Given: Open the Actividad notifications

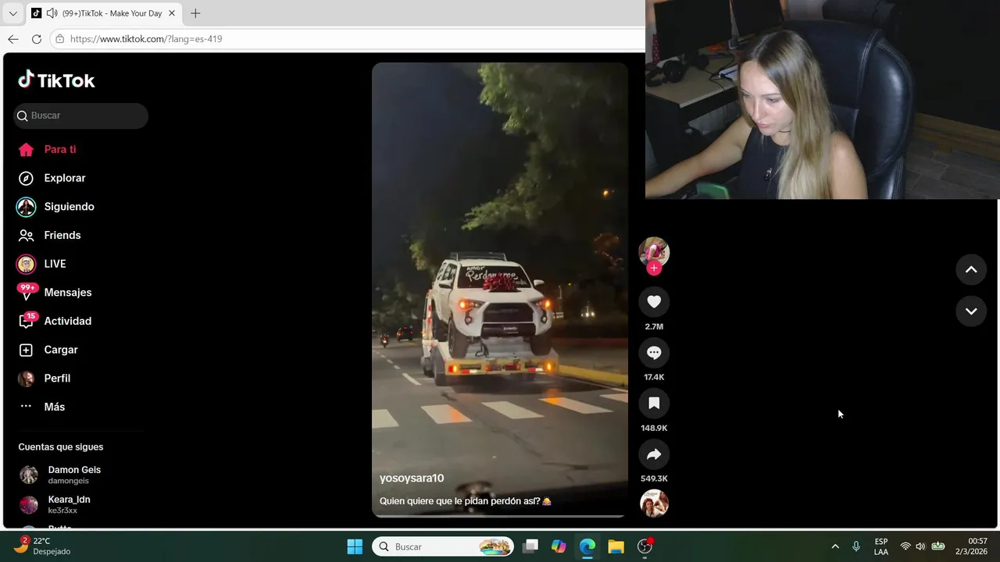Looking at the screenshot, I should (x=68, y=321).
